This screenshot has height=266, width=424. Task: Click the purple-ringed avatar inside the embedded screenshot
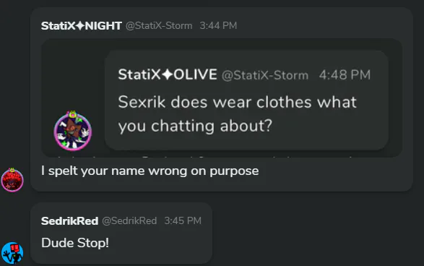click(73, 130)
